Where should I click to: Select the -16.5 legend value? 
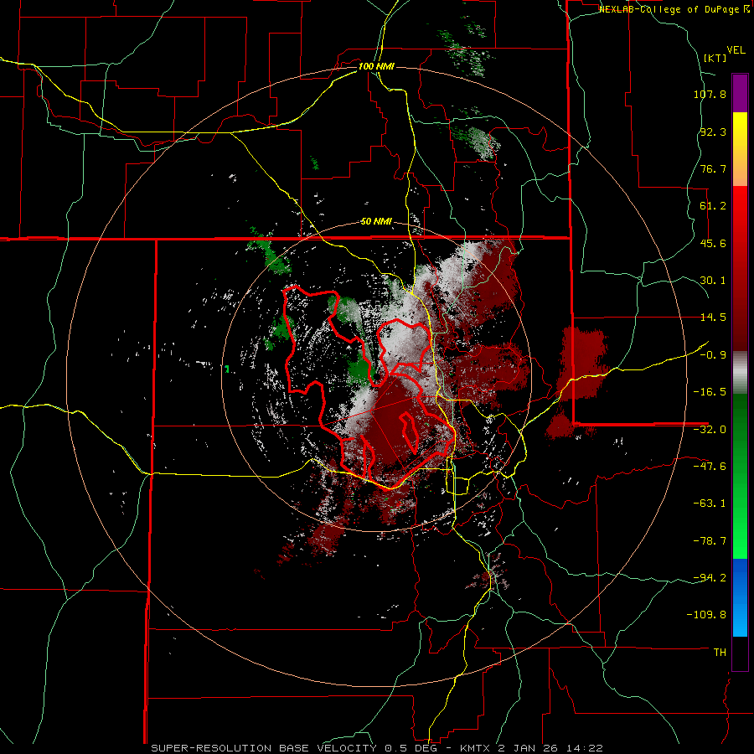[x=710, y=392]
